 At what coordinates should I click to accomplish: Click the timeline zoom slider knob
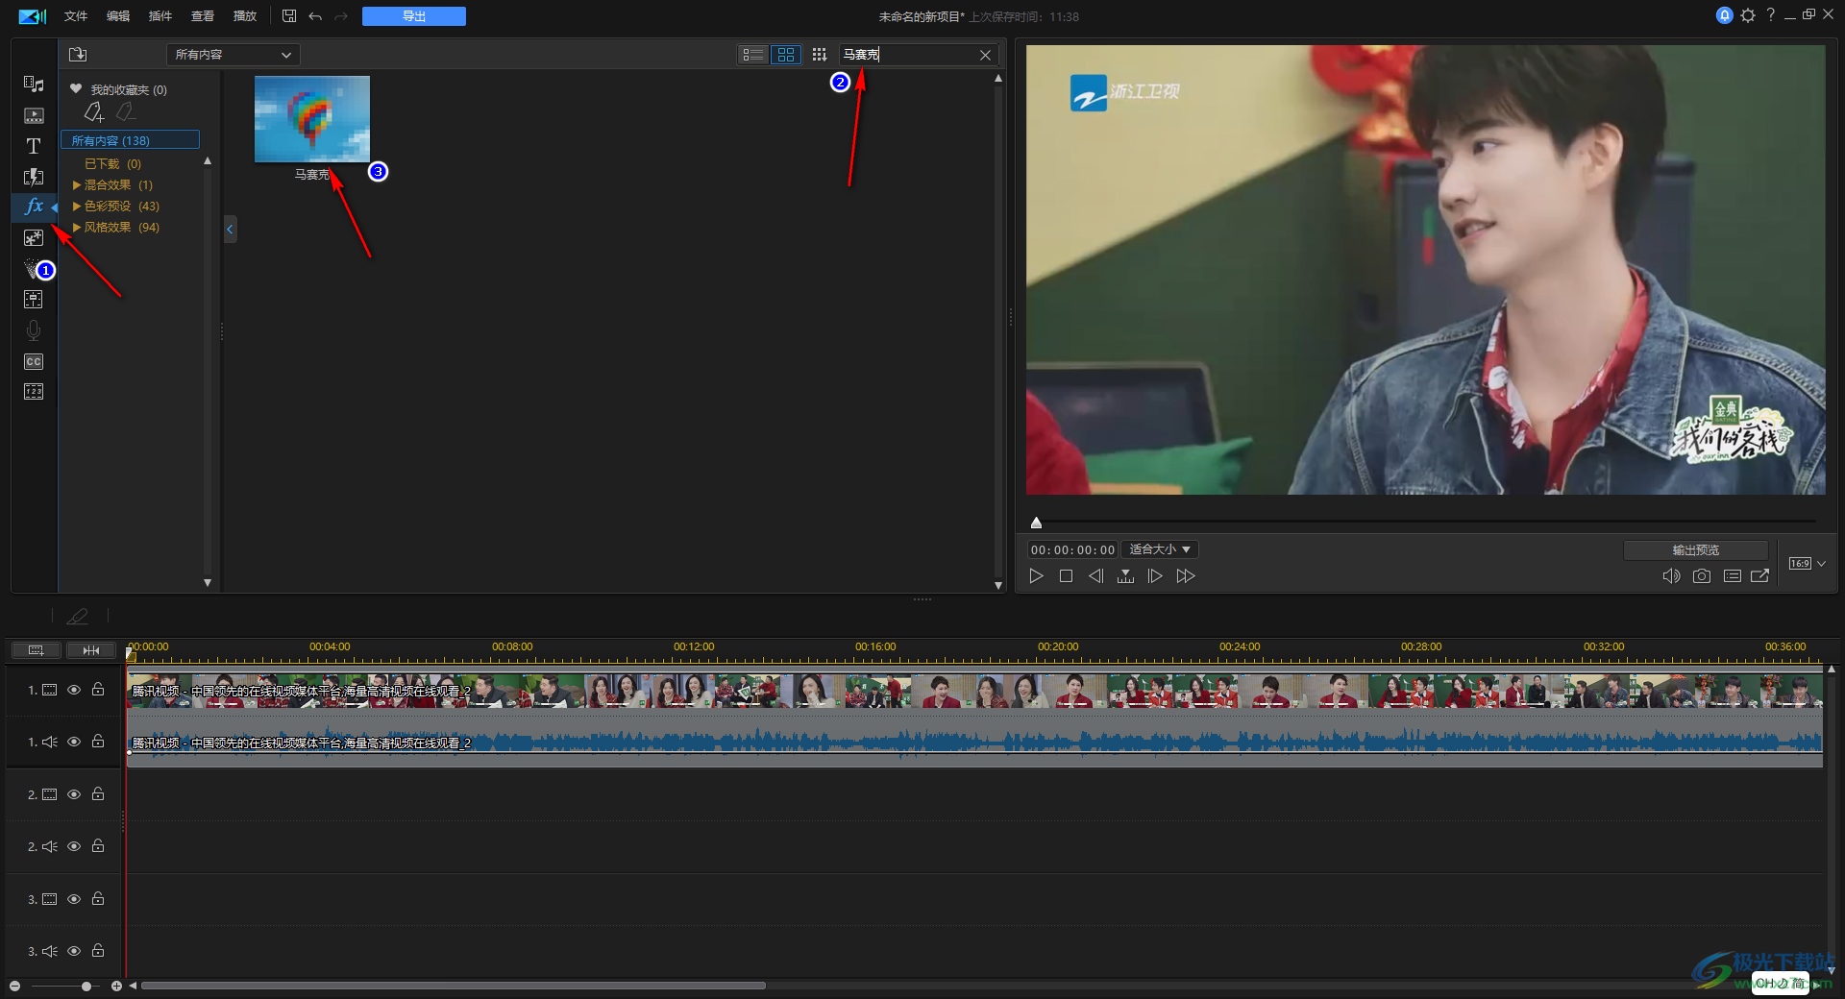click(x=86, y=987)
